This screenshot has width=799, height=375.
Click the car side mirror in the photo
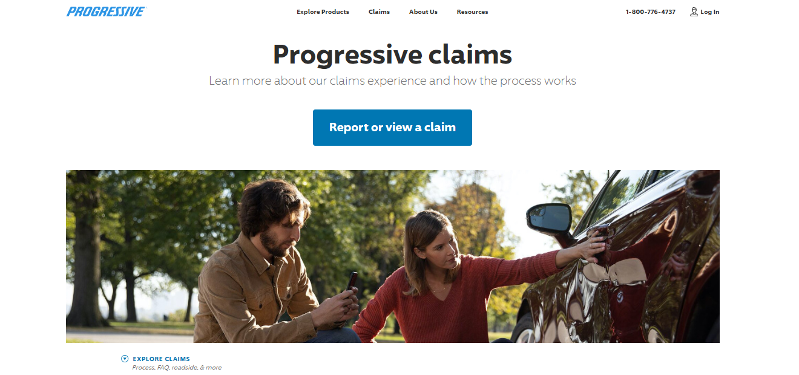point(549,218)
